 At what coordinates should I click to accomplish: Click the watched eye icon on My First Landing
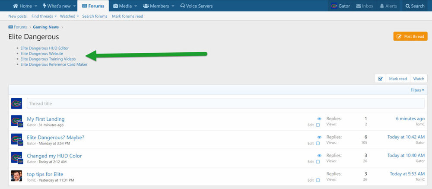319,119
